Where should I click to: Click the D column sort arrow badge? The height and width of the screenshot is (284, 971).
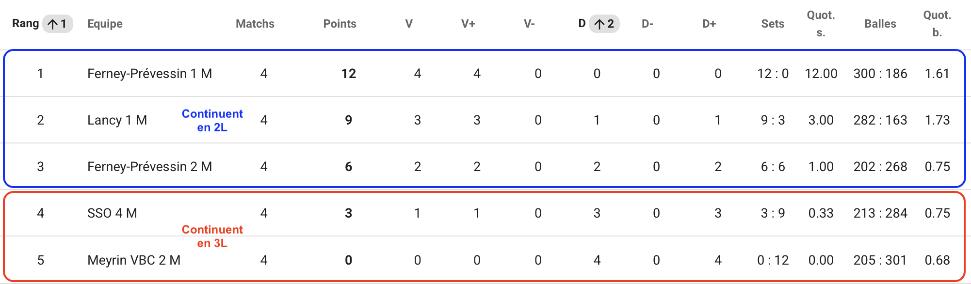coord(604,24)
